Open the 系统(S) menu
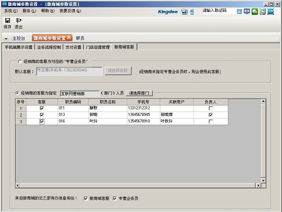The image size is (282, 212). pyautogui.click(x=11, y=11)
